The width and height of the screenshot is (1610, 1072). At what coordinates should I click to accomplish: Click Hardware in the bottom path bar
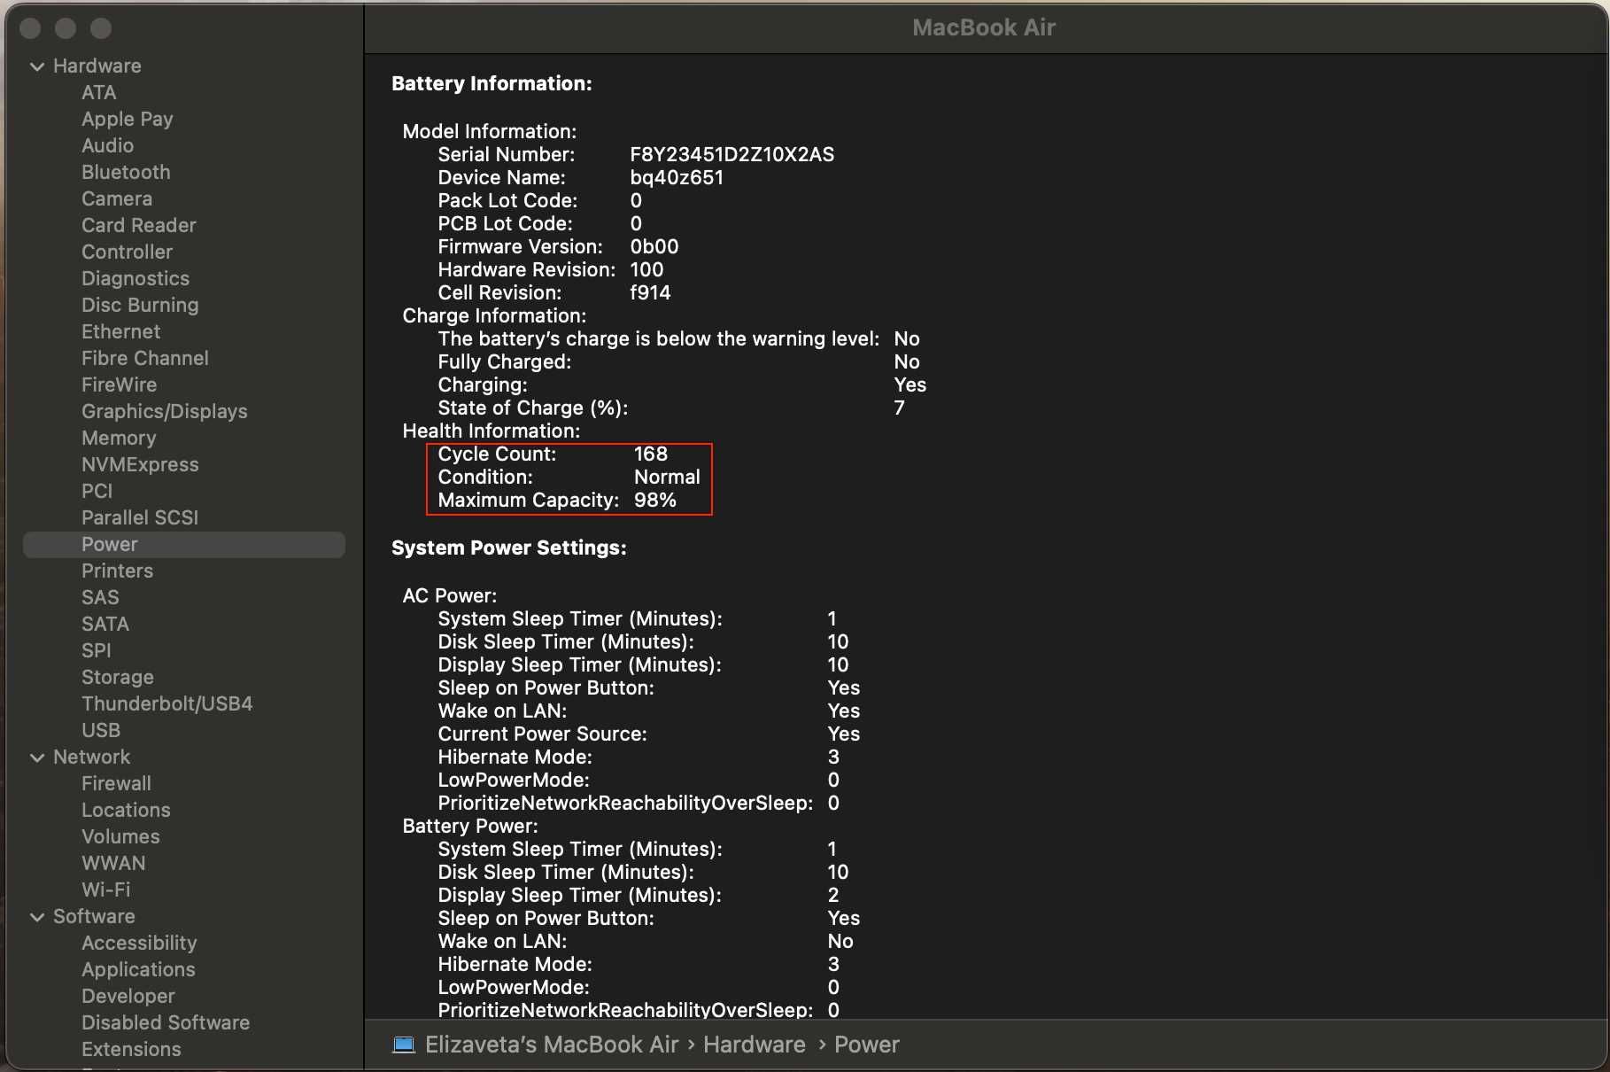(x=755, y=1045)
